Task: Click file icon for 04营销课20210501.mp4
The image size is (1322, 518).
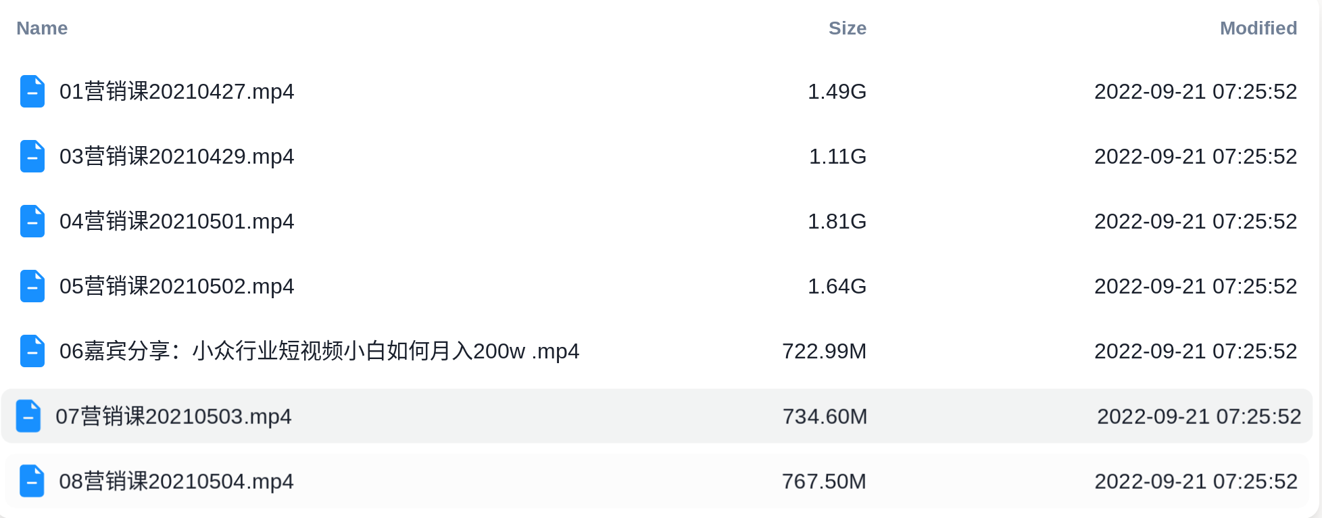Action: (32, 221)
